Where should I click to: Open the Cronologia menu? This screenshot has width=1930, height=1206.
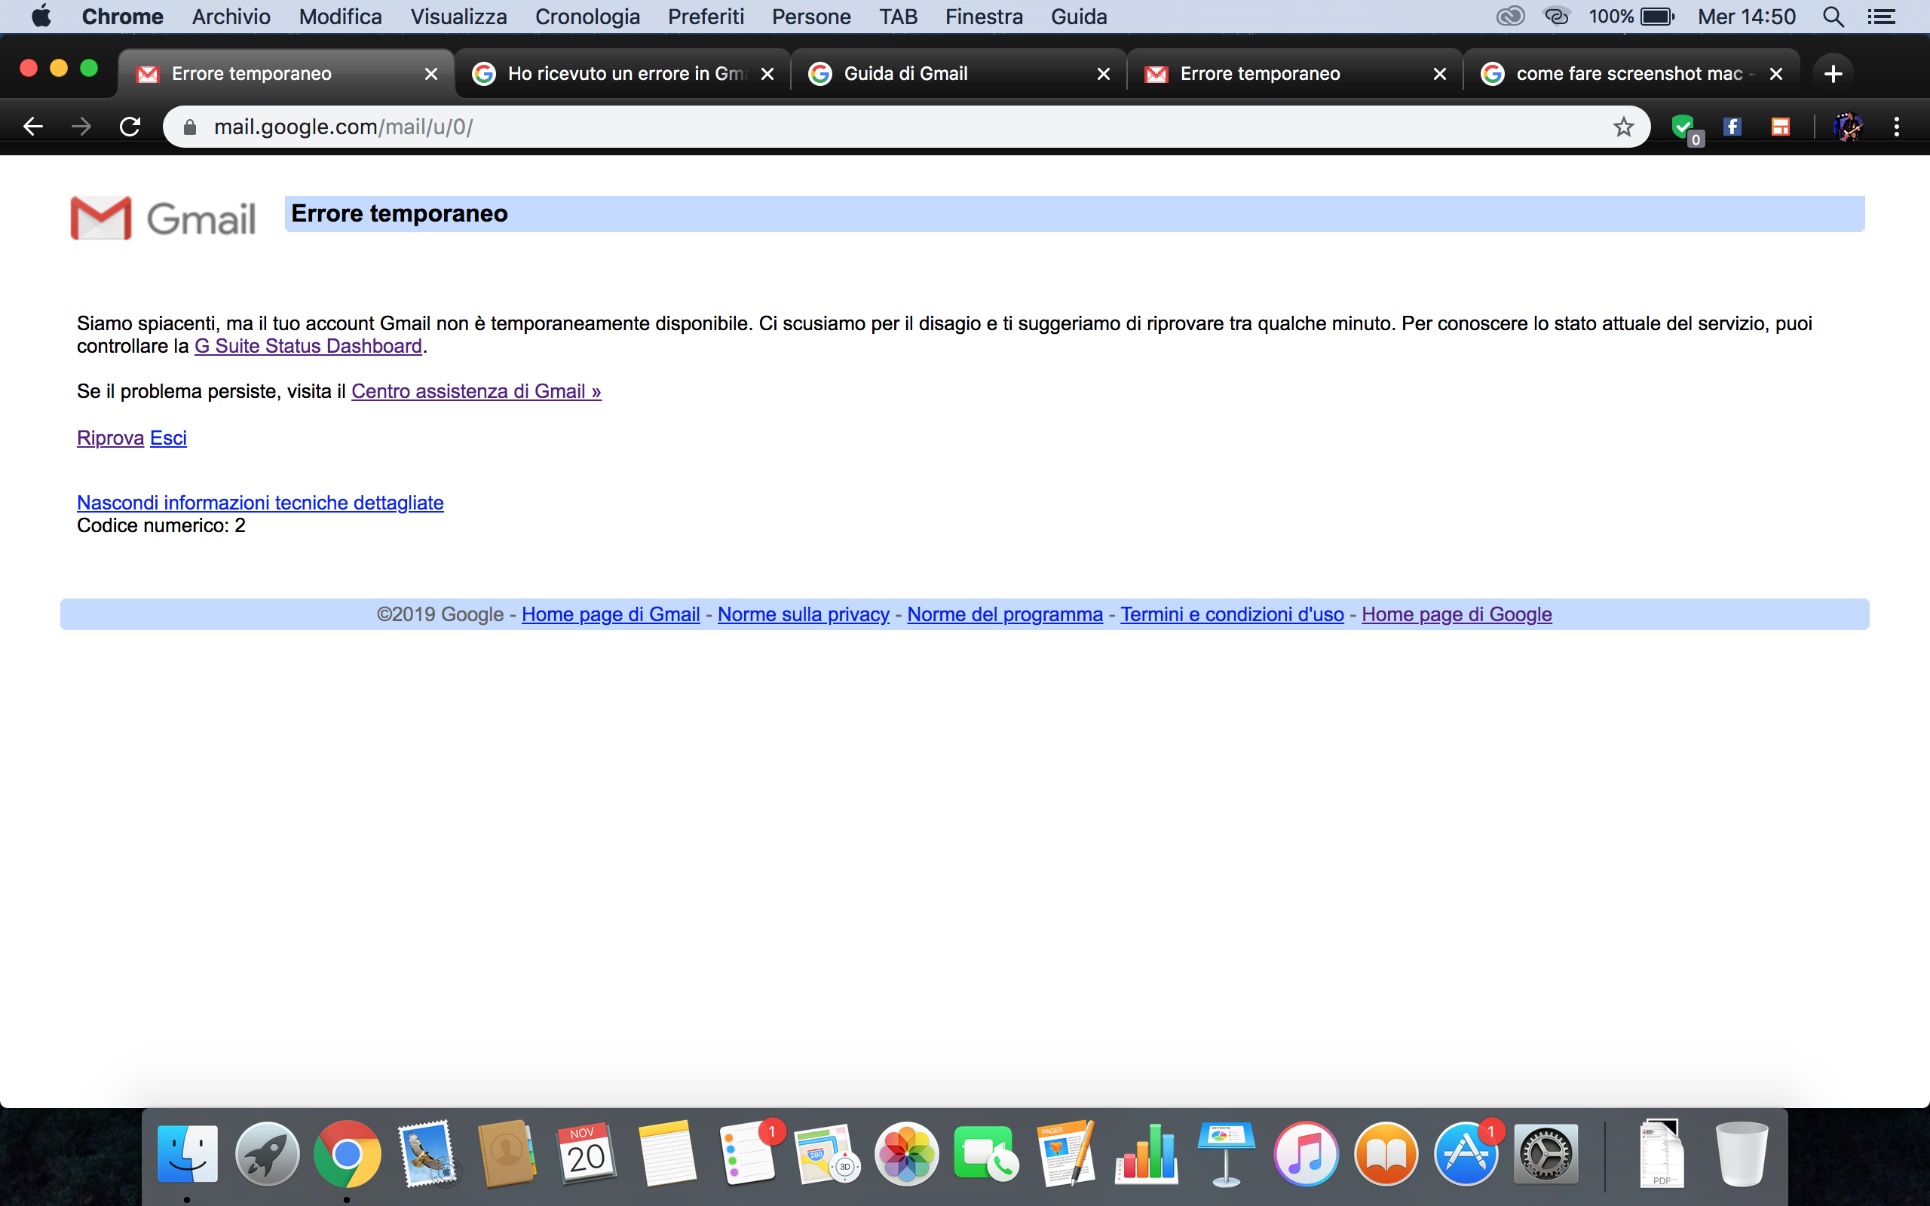click(x=587, y=17)
